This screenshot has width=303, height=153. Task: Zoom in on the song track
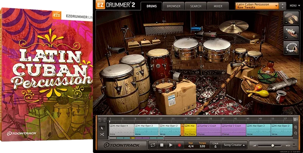(x=296, y=127)
